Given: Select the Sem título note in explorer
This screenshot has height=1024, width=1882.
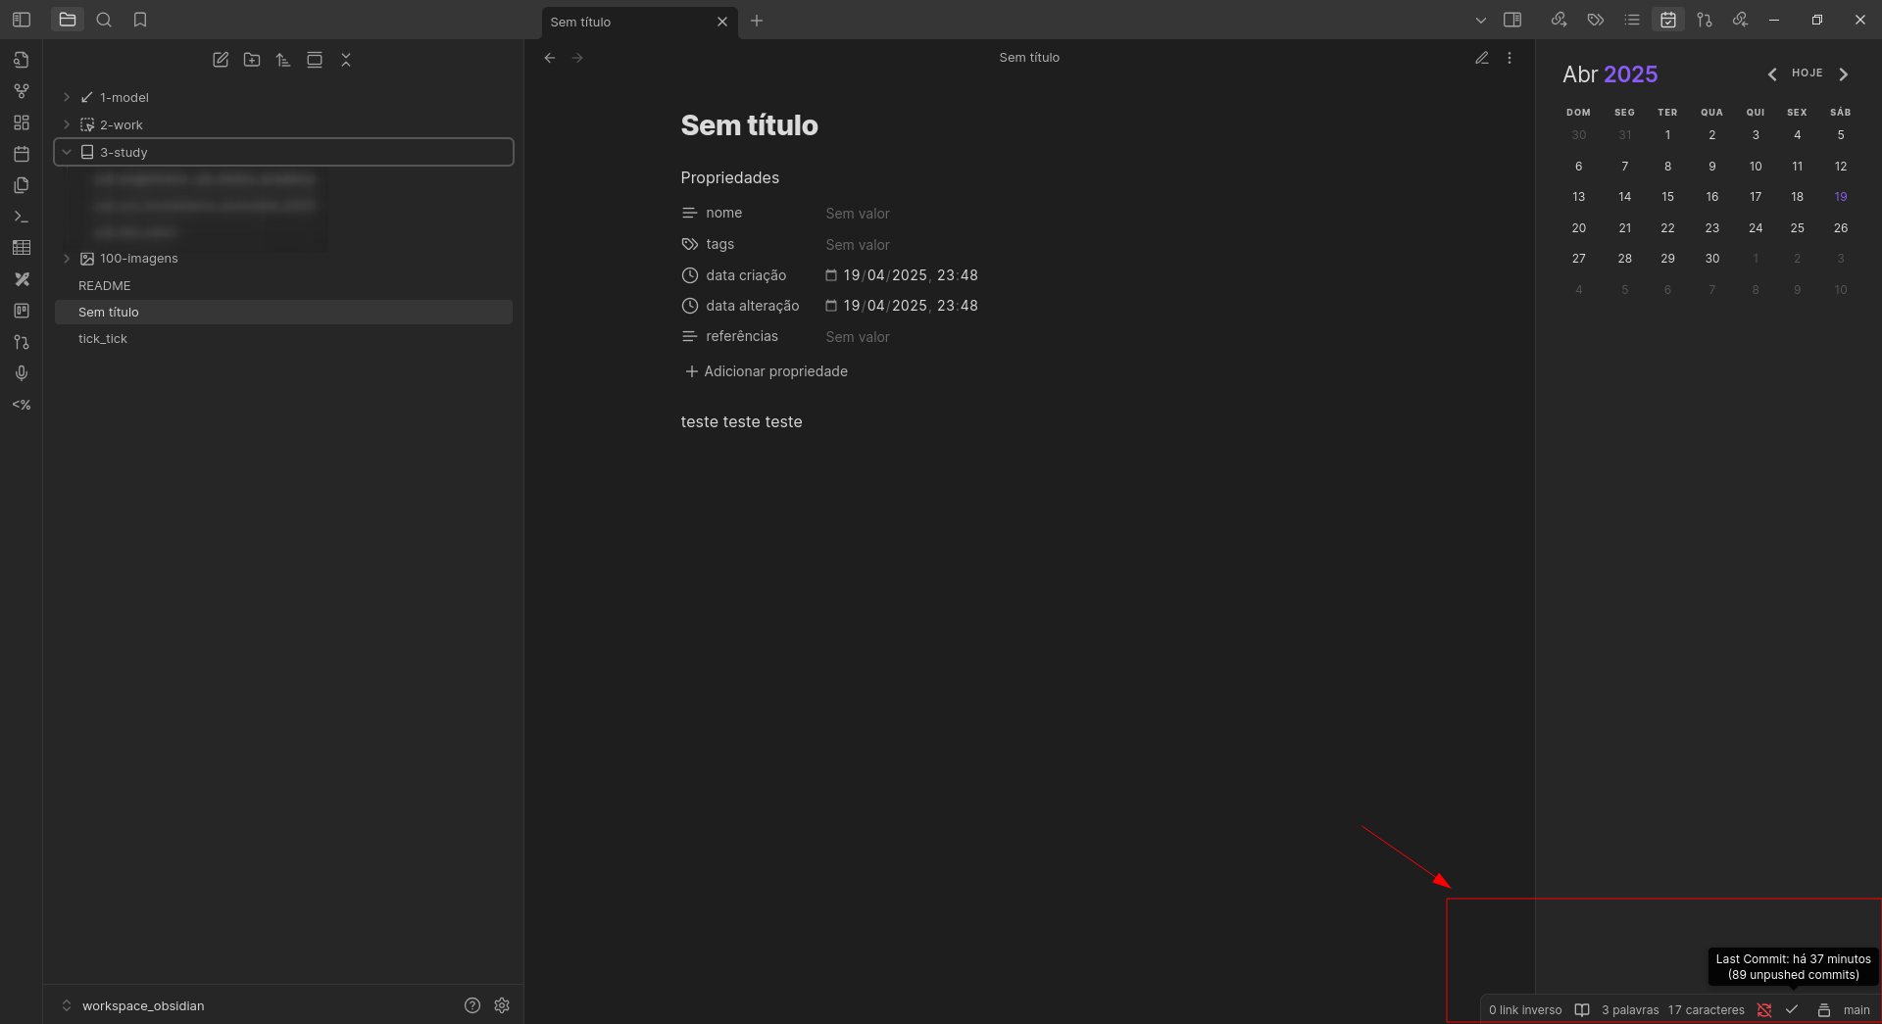Looking at the screenshot, I should click(x=283, y=312).
